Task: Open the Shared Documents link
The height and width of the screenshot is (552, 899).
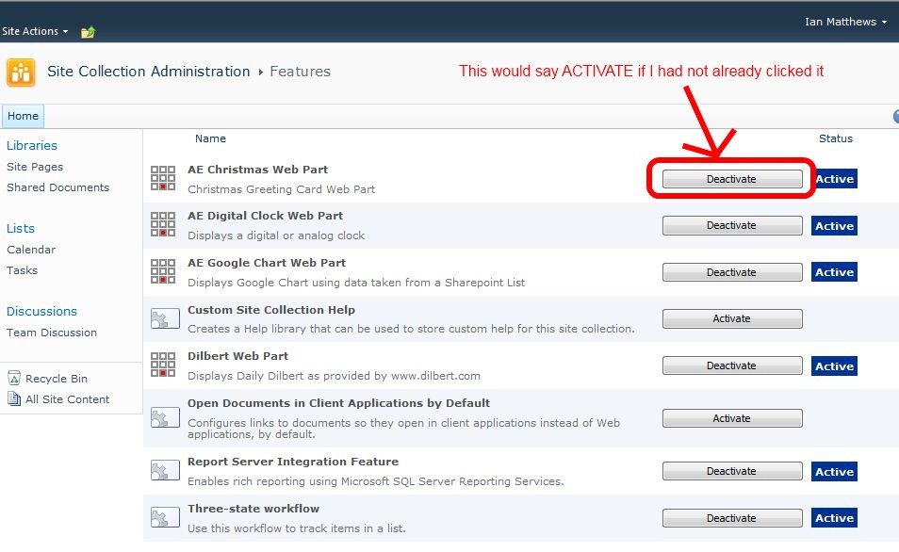Action: [57, 187]
